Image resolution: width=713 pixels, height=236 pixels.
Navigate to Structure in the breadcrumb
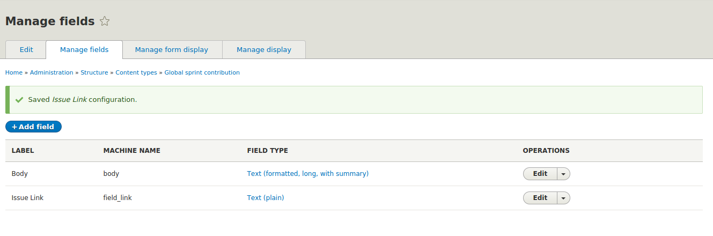click(x=94, y=72)
